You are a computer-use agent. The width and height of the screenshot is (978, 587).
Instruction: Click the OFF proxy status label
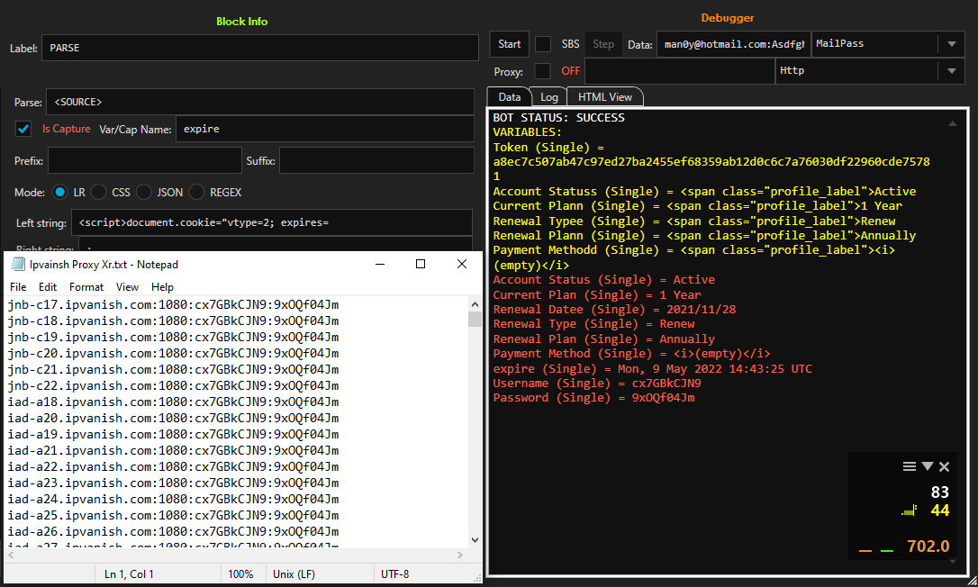tap(571, 71)
